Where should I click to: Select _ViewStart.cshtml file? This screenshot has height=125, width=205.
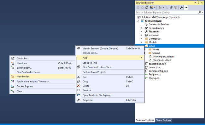click(x=161, y=60)
